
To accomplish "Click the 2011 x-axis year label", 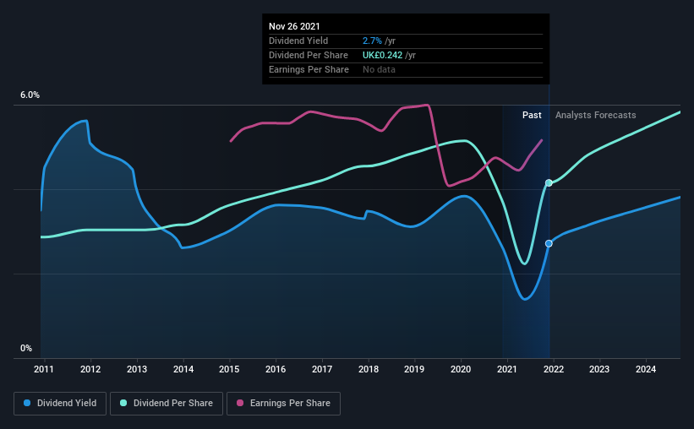I will coord(44,369).
